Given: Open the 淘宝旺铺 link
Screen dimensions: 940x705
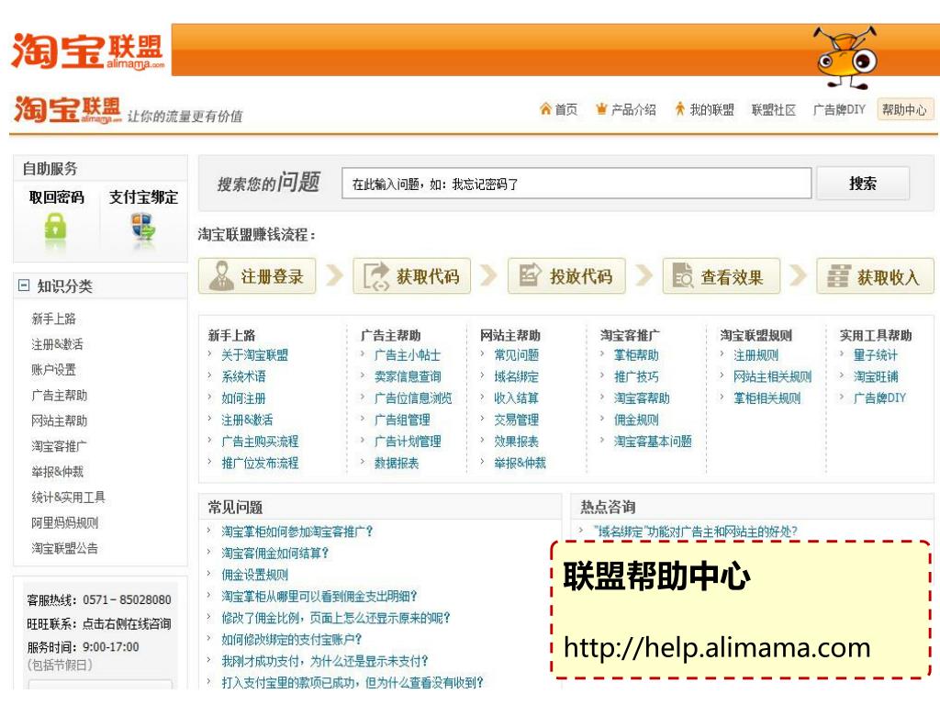Looking at the screenshot, I should [x=875, y=376].
